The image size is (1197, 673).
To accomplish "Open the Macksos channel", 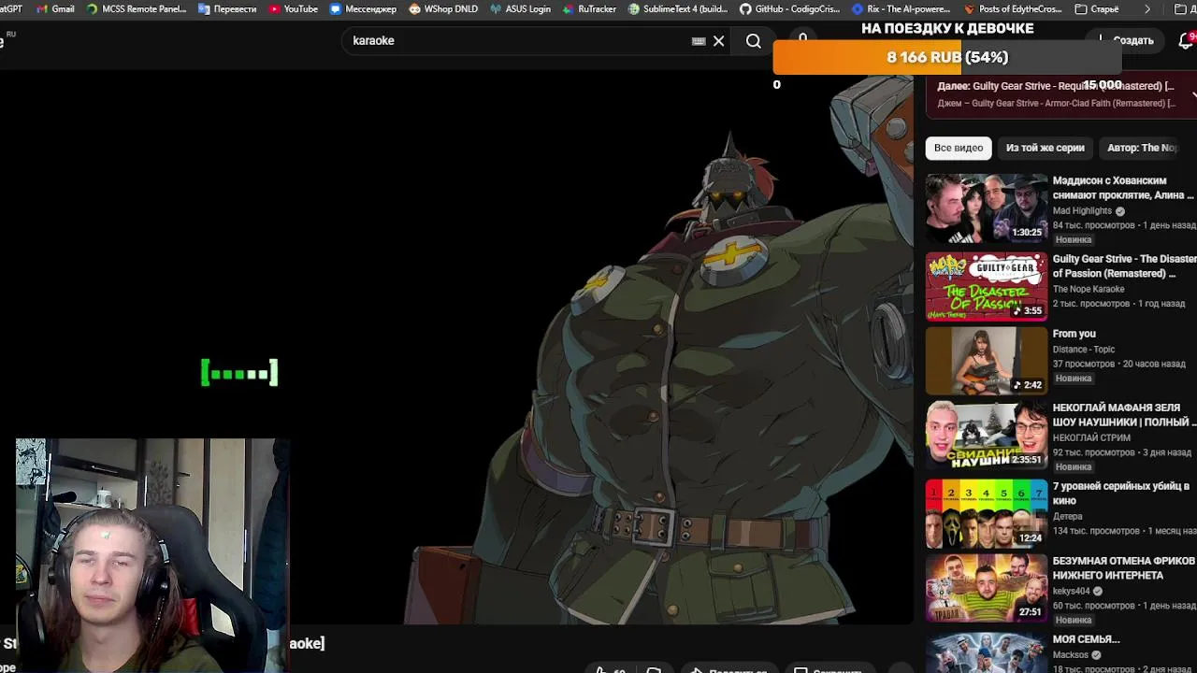I will point(1071,655).
